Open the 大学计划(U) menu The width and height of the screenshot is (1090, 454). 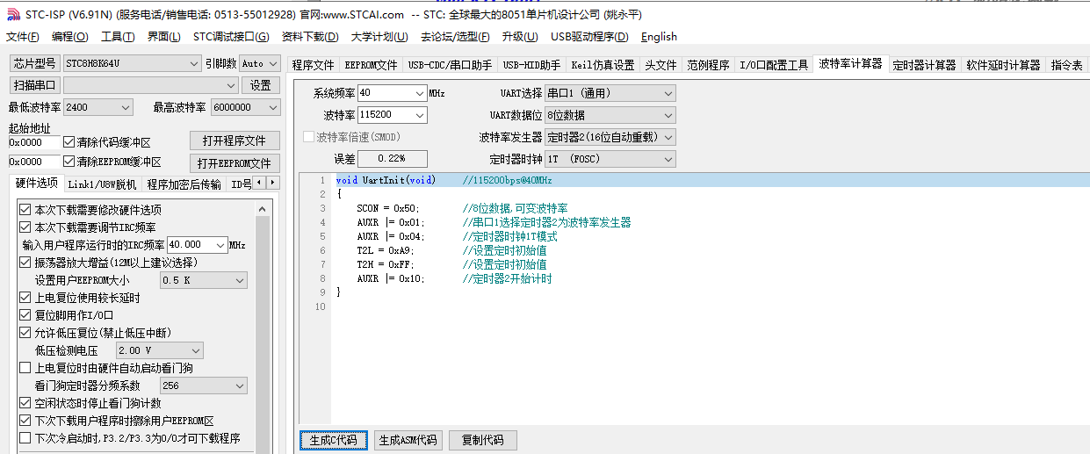tap(379, 37)
